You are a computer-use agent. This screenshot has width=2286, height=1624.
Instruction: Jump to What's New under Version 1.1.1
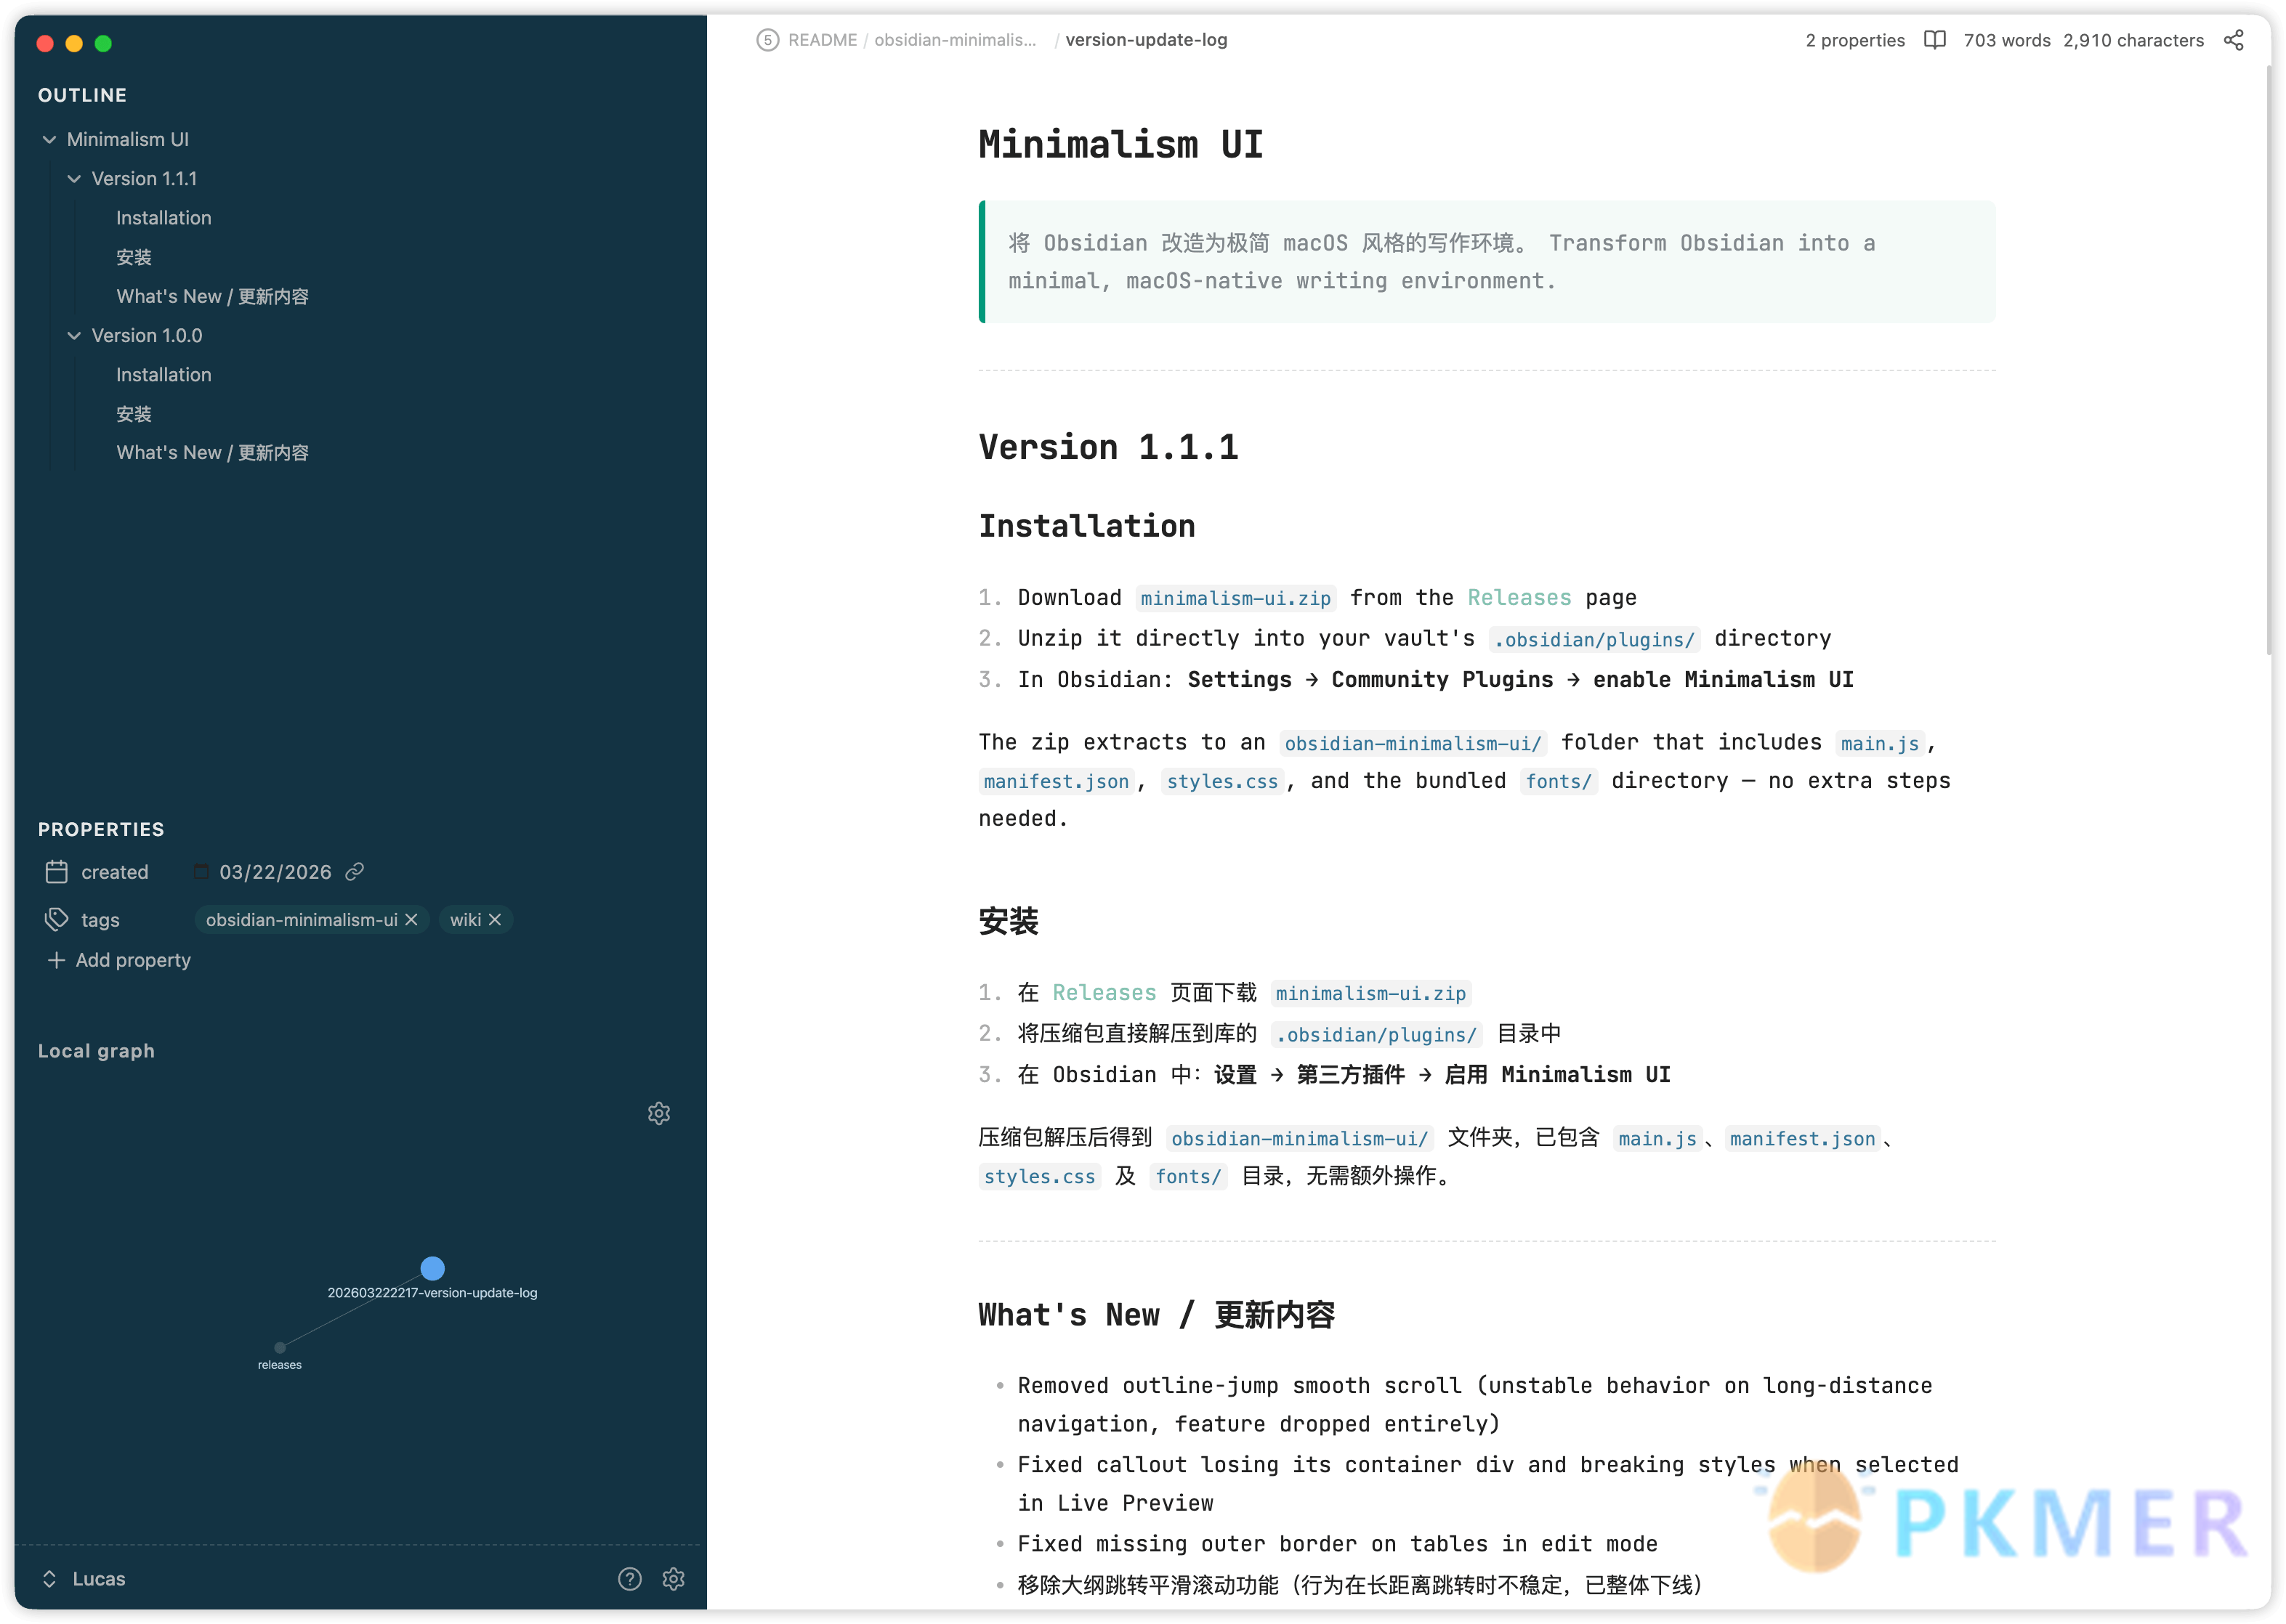pyautogui.click(x=212, y=296)
